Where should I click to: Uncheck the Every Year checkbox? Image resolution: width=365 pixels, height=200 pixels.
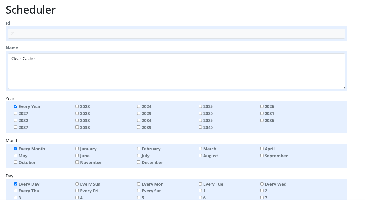pyautogui.click(x=15, y=106)
